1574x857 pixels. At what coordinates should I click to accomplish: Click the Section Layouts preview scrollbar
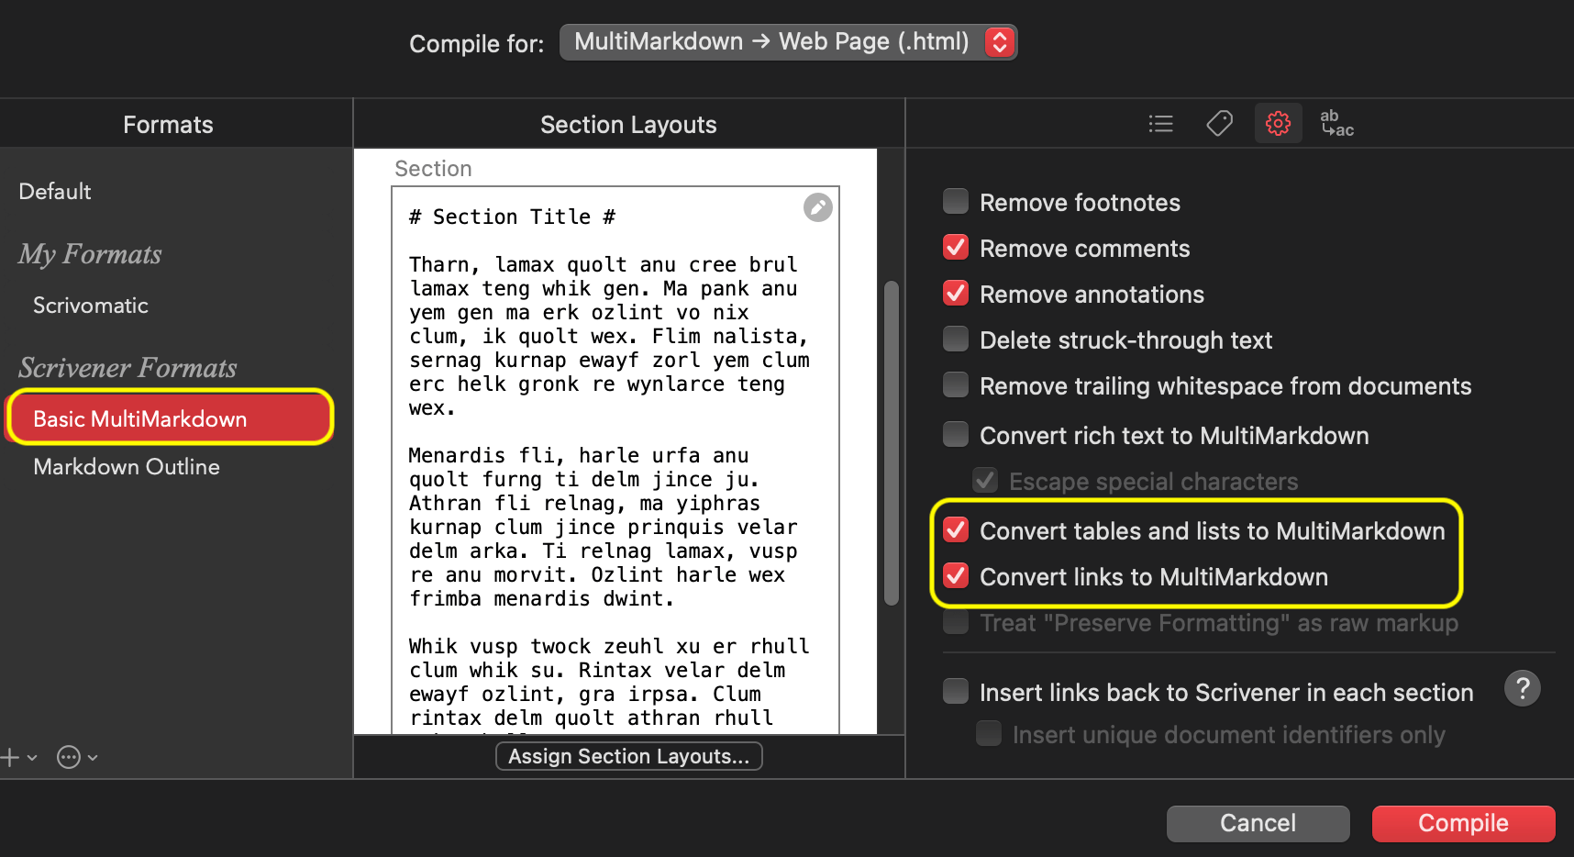(x=891, y=443)
